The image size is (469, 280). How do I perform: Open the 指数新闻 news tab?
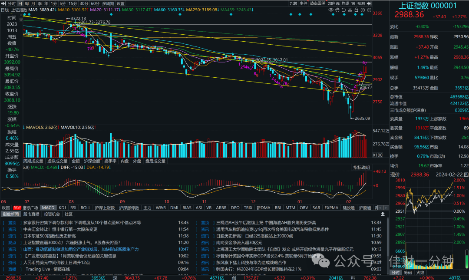(11, 214)
